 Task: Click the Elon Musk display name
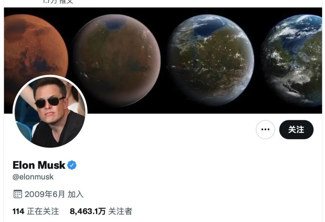pyautogui.click(x=39, y=165)
